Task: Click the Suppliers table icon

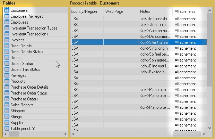Action: tap(7, 123)
